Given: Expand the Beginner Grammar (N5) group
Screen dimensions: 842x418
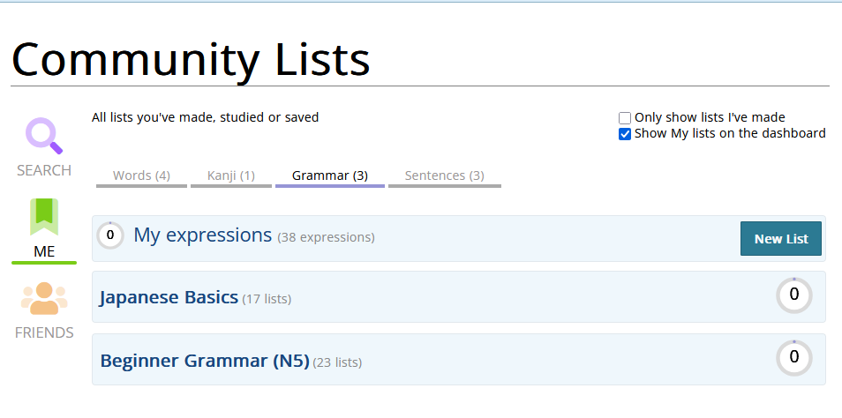Looking at the screenshot, I should (204, 361).
